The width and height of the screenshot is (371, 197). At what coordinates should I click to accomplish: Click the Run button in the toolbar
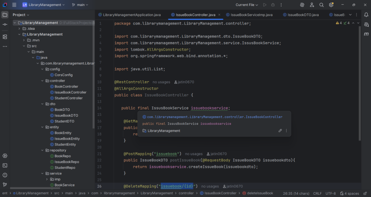click(265, 5)
